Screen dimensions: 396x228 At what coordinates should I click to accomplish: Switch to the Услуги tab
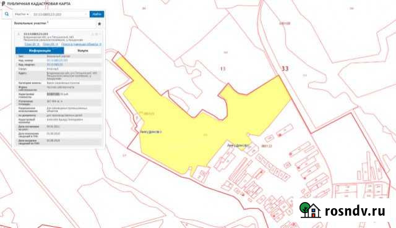83,51
